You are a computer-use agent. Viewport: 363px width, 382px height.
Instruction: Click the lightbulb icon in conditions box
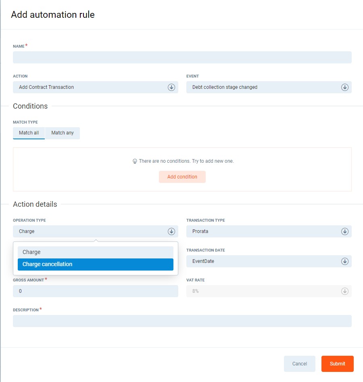pyautogui.click(x=135, y=161)
